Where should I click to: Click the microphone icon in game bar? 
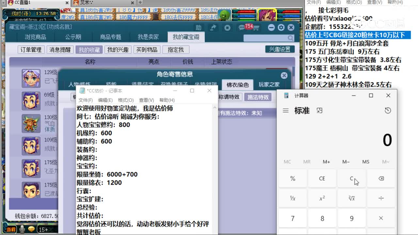point(22,229)
